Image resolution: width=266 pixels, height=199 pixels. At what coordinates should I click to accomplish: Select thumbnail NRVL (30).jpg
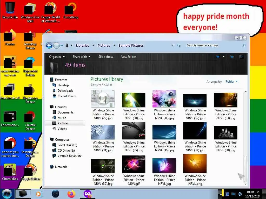(x=134, y=100)
